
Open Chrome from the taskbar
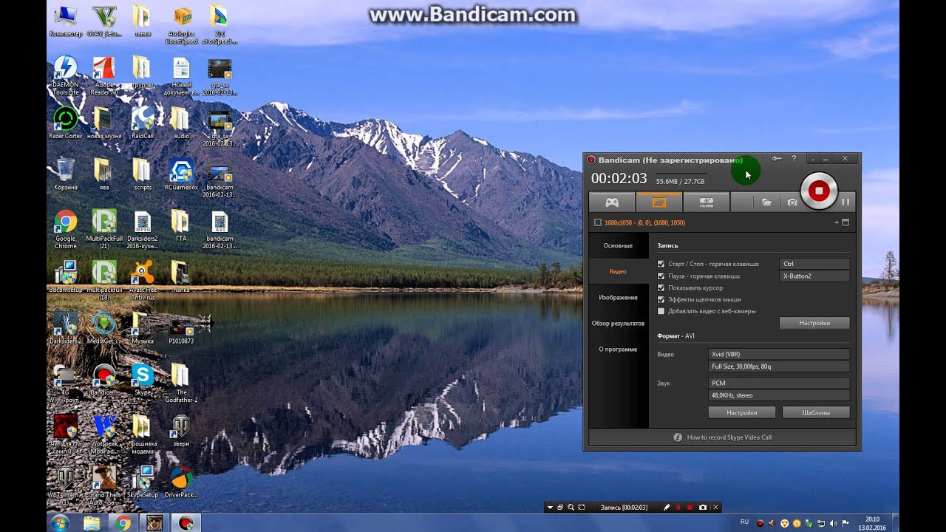[x=123, y=523]
